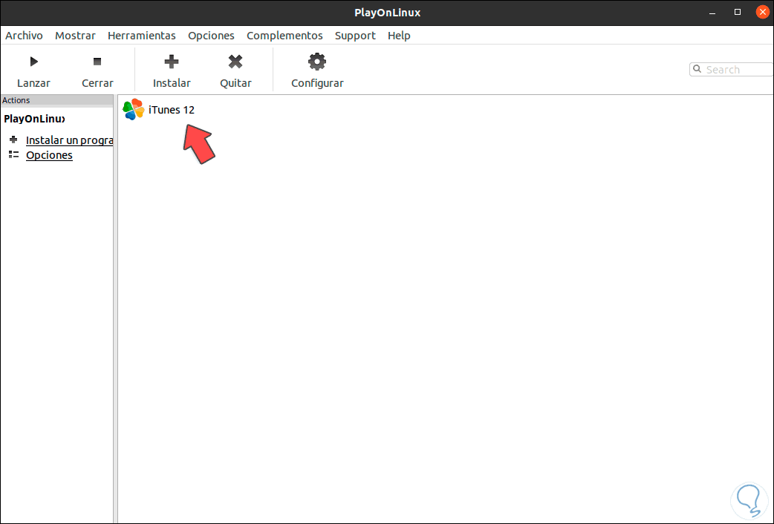Minimize the PlayOnLinux window
The height and width of the screenshot is (524, 774).
[x=712, y=13]
